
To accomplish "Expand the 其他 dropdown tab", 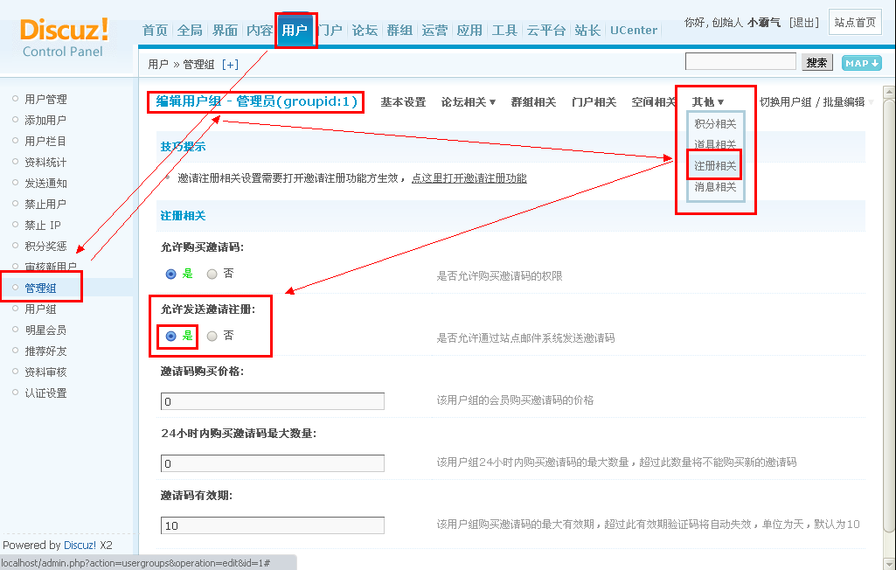I will click(x=707, y=101).
